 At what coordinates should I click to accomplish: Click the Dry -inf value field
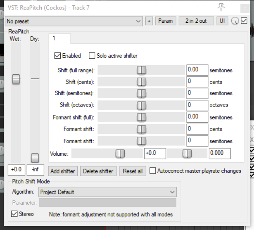(x=35, y=170)
